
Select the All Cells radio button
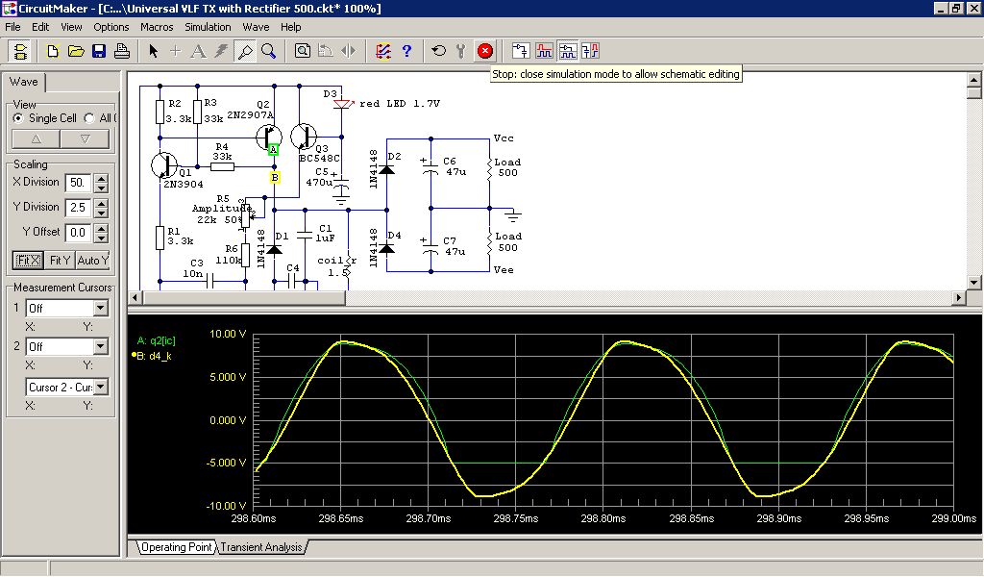click(90, 118)
